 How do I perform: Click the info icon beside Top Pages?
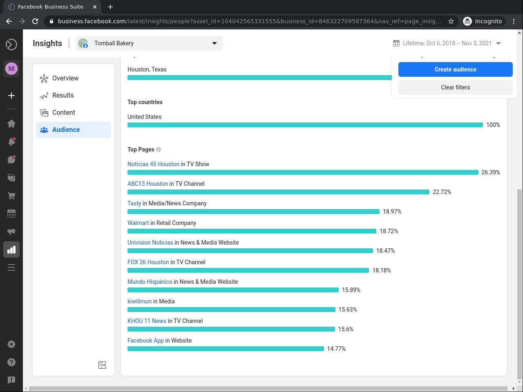click(159, 149)
